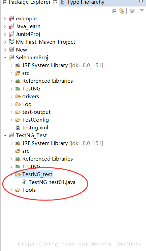Collapse the TestNG_Test project arrow

click(x=5, y=135)
